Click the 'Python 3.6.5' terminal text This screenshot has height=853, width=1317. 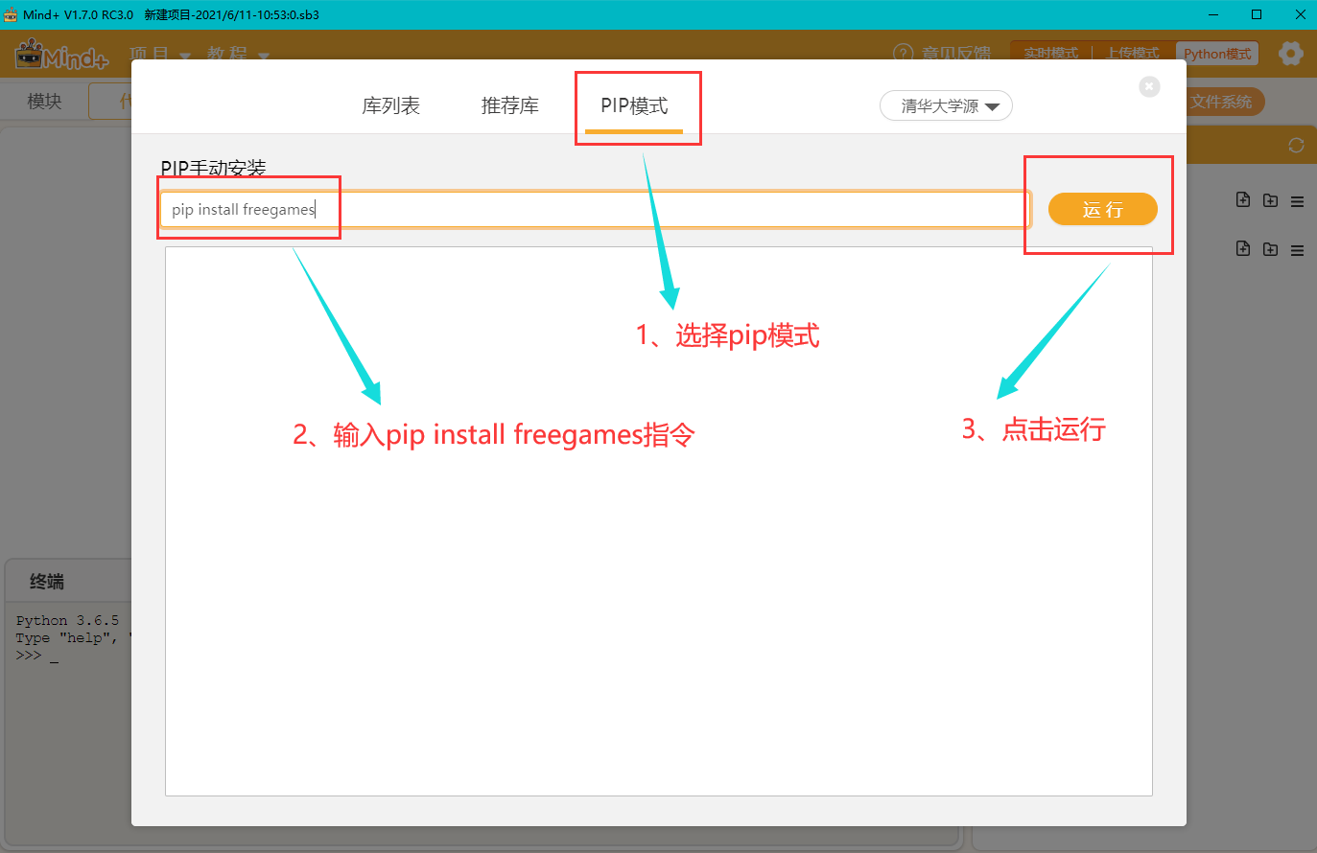67,621
